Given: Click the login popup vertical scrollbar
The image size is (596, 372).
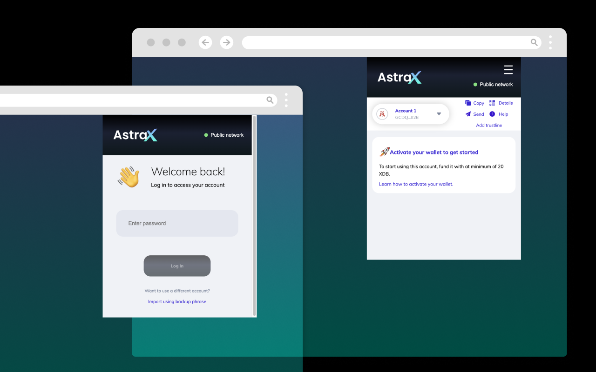Looking at the screenshot, I should pos(254,215).
